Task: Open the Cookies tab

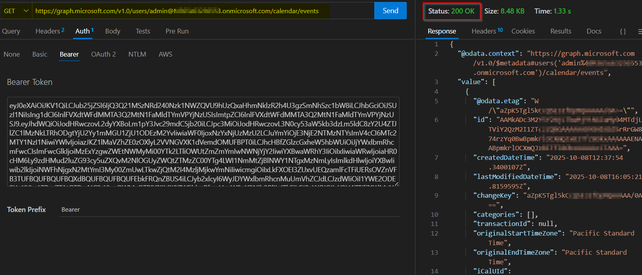Action: [x=523, y=31]
